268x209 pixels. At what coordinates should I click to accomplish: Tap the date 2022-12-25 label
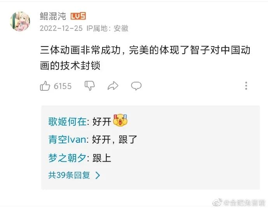click(61, 28)
